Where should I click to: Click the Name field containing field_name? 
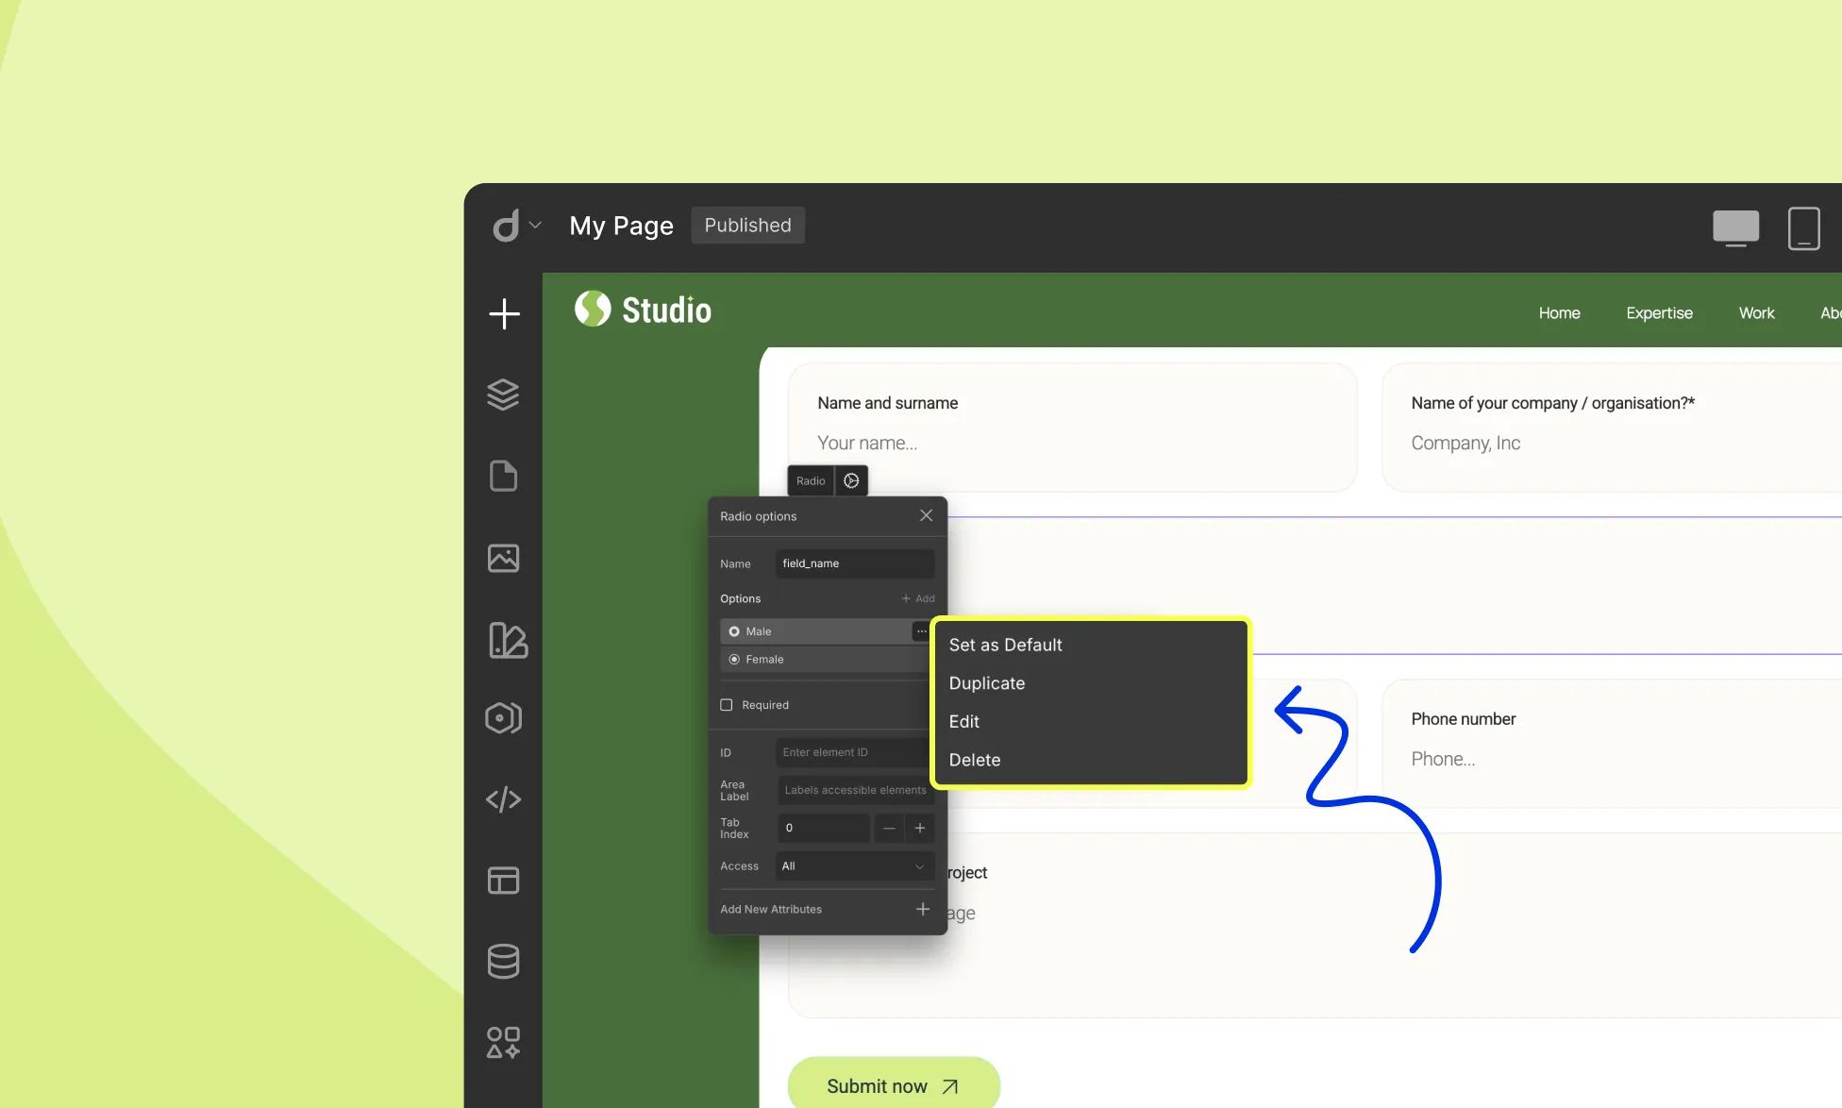(855, 563)
